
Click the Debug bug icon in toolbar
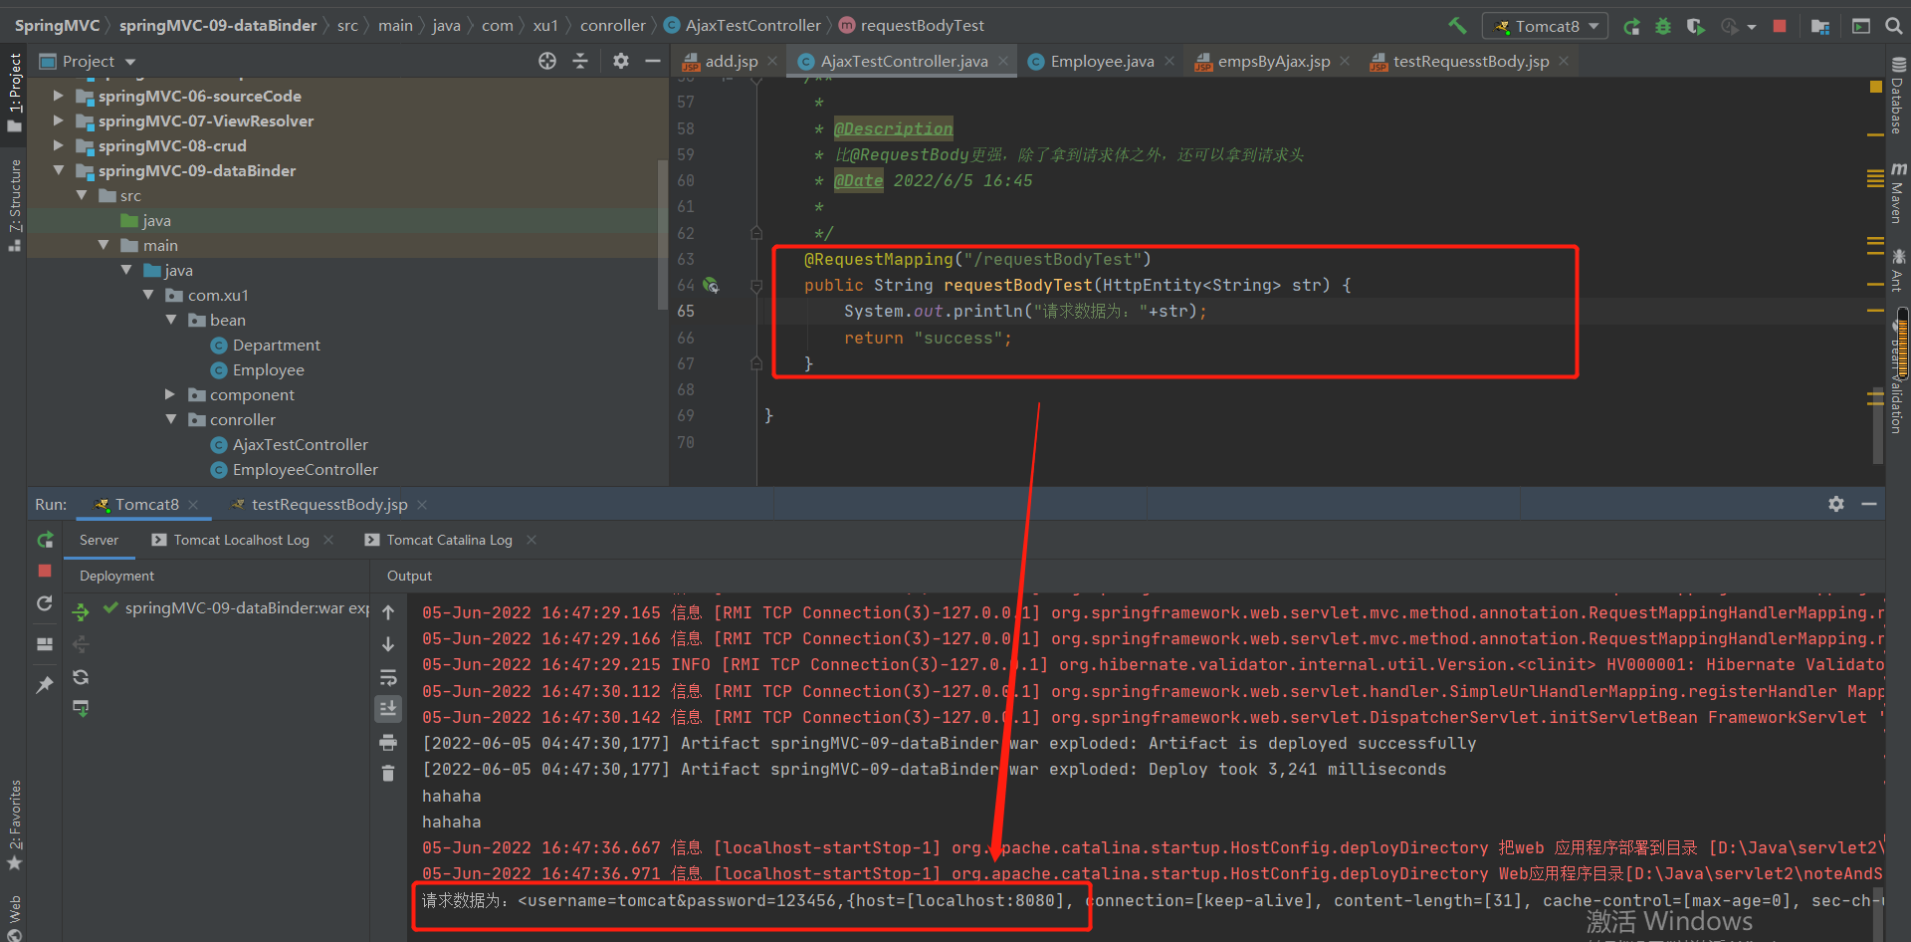pos(1663,26)
